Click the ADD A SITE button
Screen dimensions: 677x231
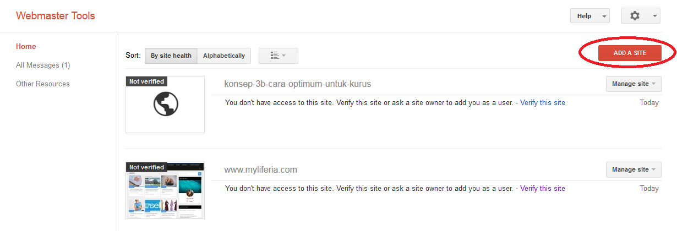coord(630,53)
